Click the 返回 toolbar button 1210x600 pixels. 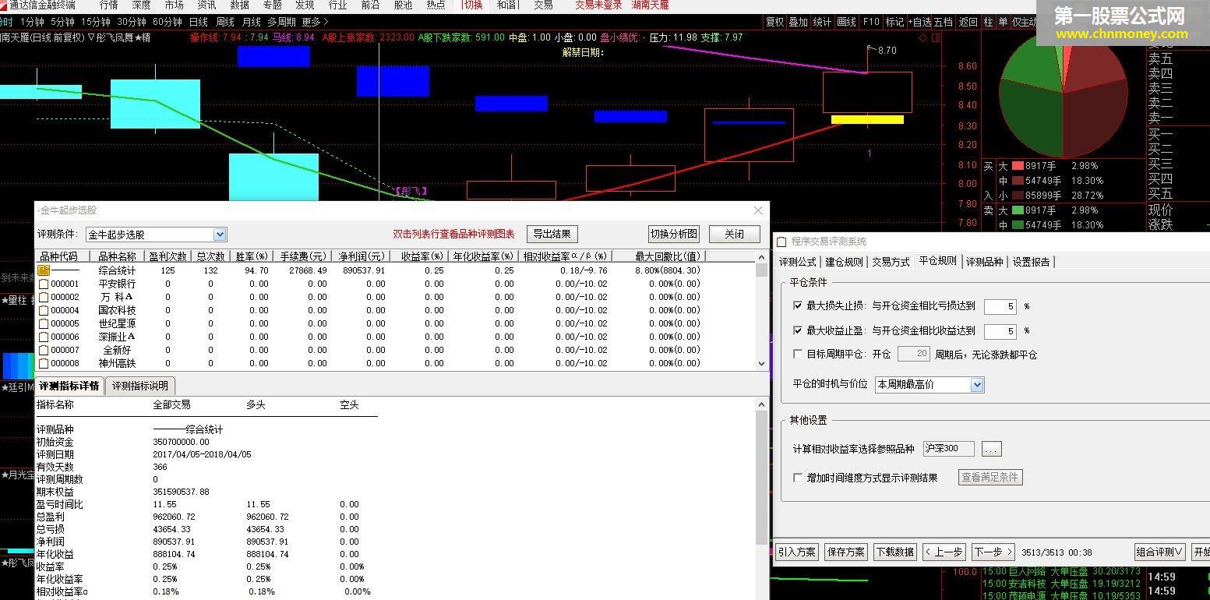click(x=968, y=23)
